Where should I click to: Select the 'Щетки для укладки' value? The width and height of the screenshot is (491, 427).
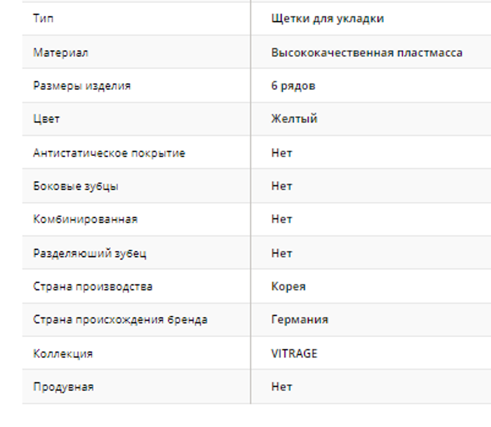[327, 19]
